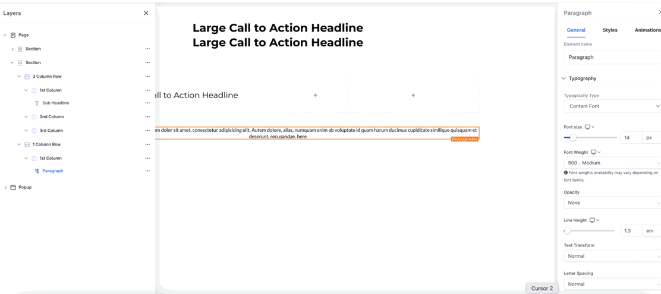Viewport: 661px width, 294px height.
Task: Open more options for Paragraph layer
Action: [147, 171]
